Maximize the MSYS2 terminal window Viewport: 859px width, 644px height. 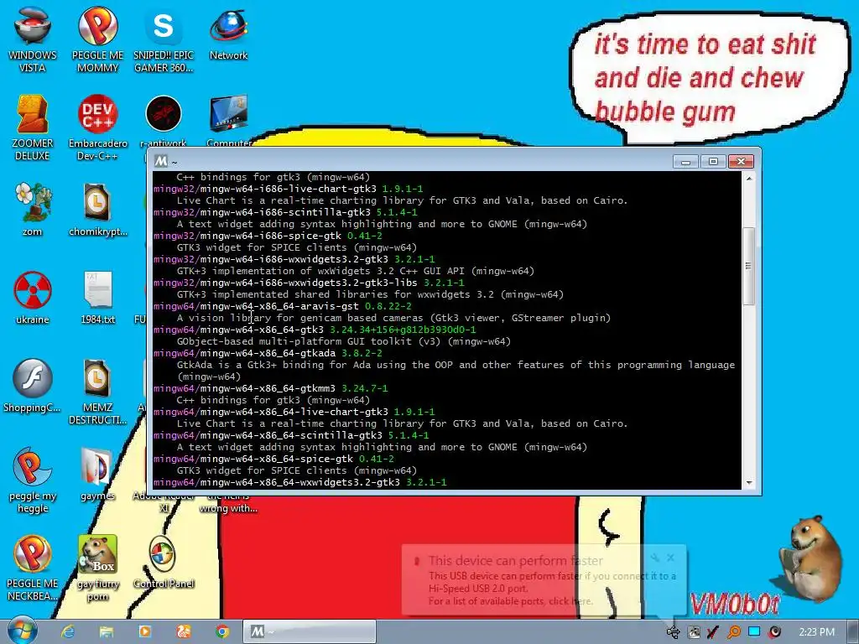point(713,162)
